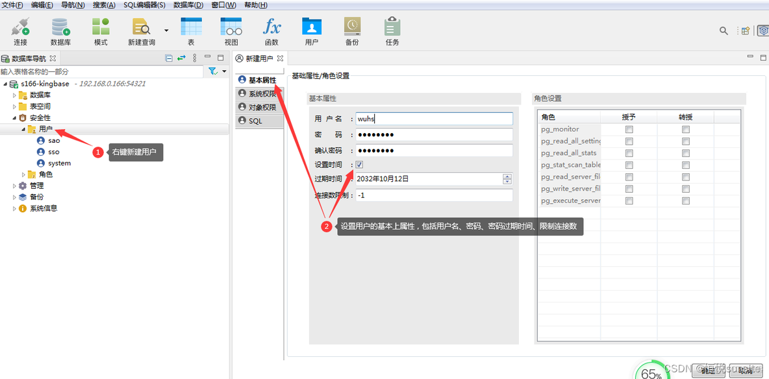Click the 表 table toolbar icon
This screenshot has height=379, width=769.
click(191, 31)
